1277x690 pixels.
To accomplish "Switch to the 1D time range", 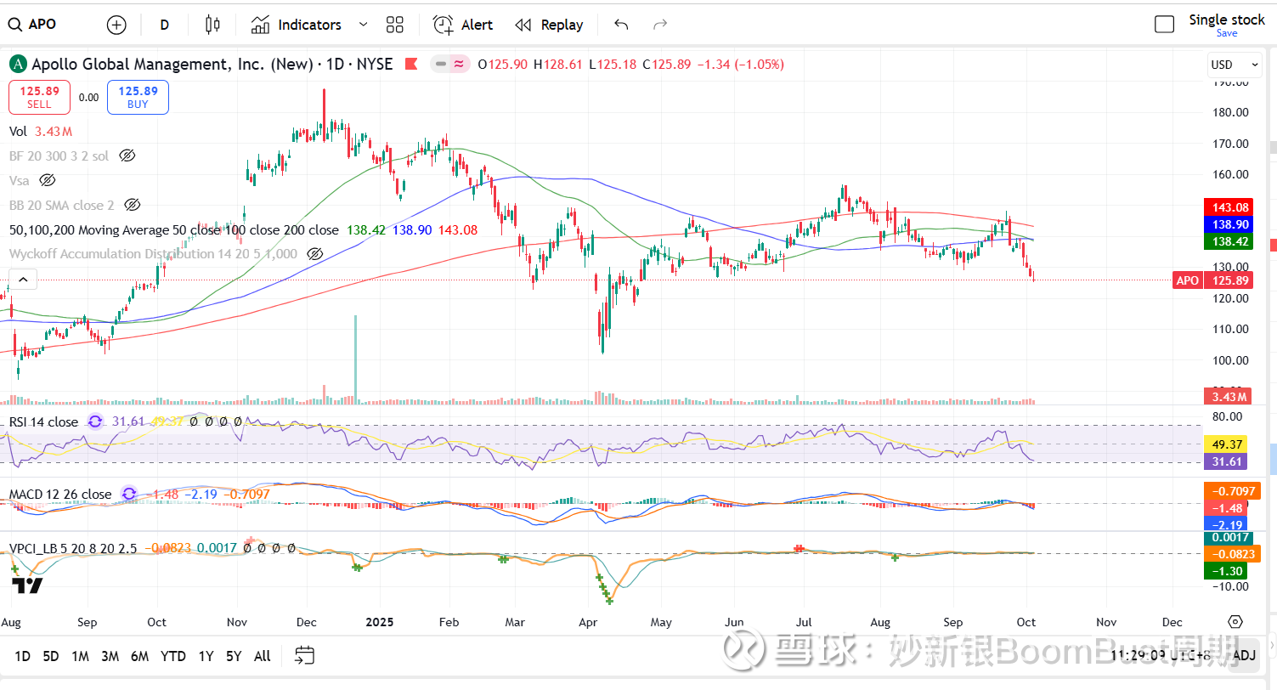I will point(22,656).
